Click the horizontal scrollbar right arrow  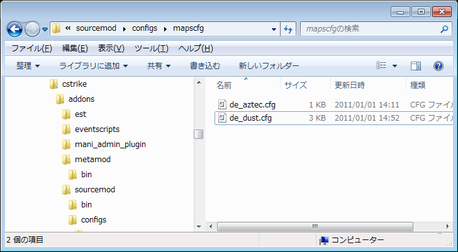coord(447,226)
